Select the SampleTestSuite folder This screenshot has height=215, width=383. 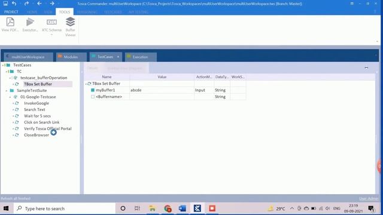(x=32, y=90)
